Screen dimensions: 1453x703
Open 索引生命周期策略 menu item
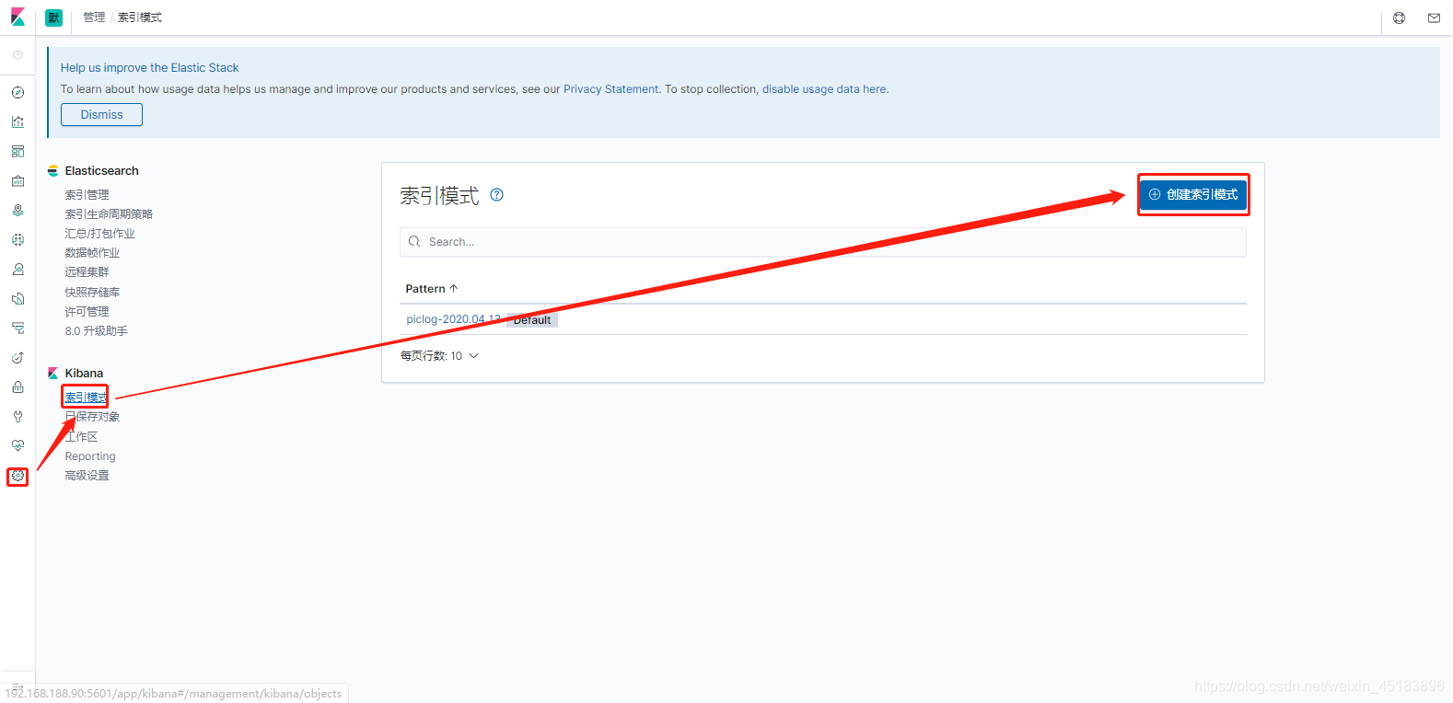coord(109,214)
